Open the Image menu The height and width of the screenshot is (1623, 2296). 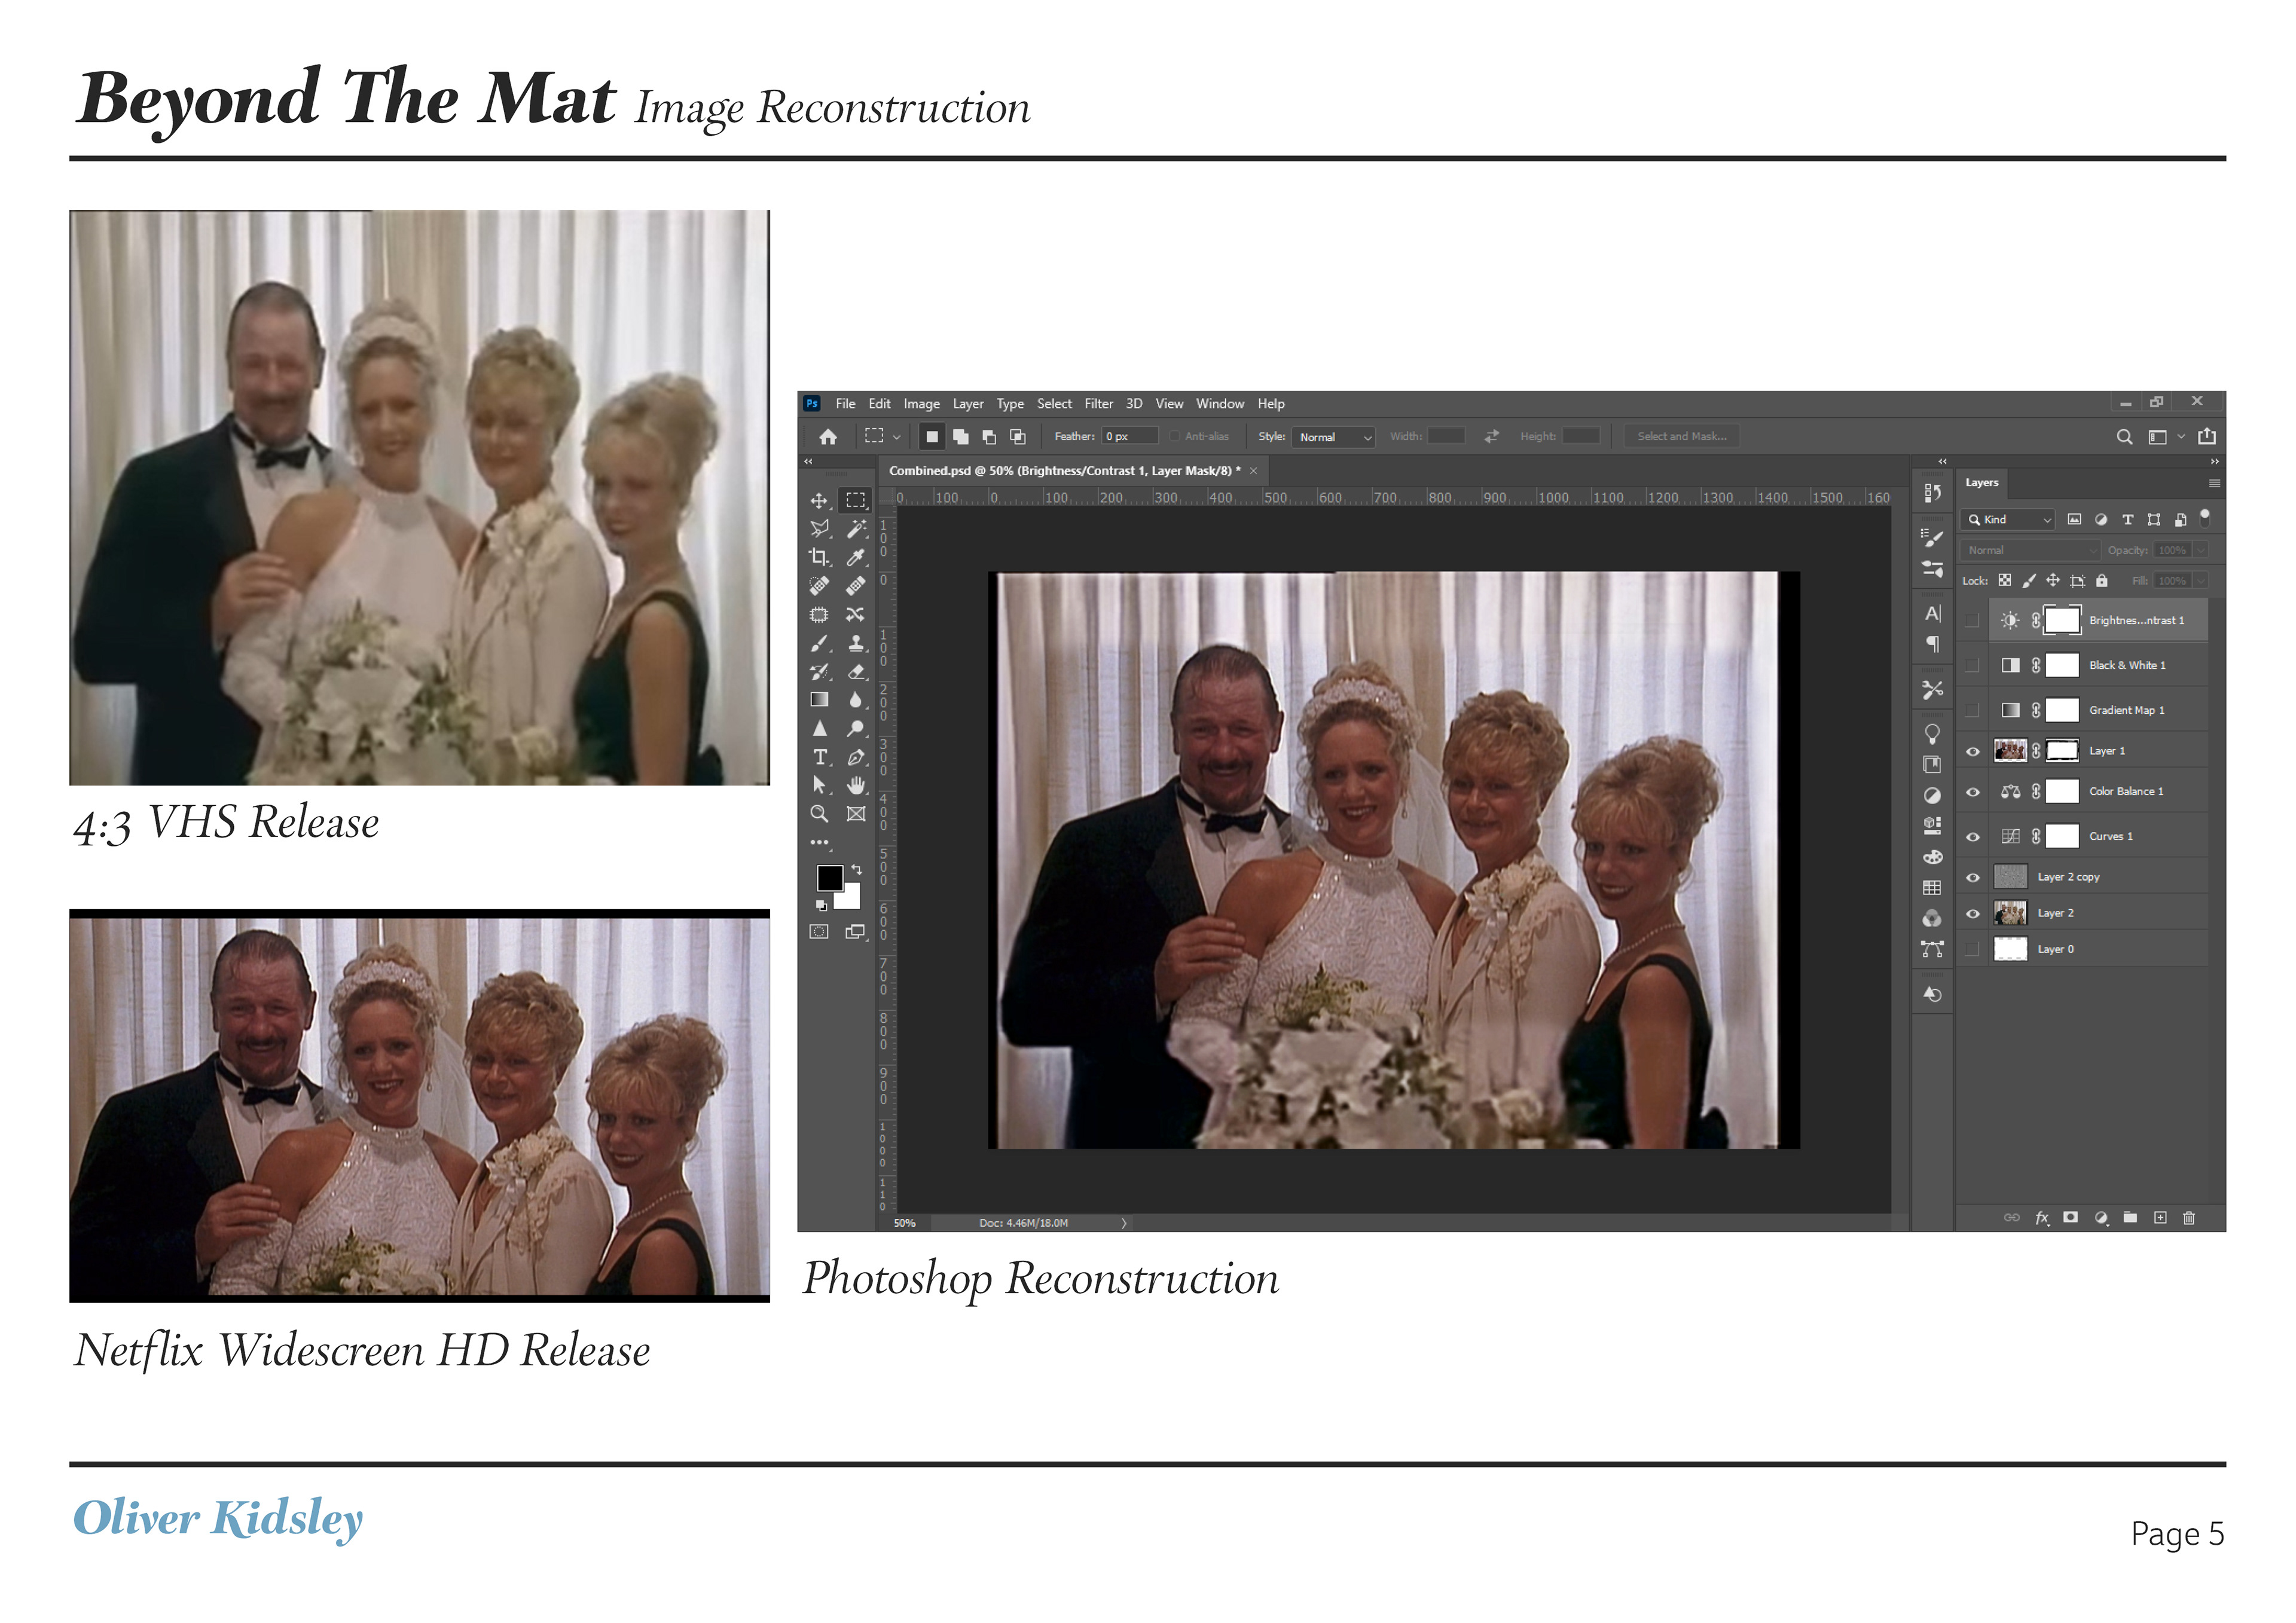[921, 404]
